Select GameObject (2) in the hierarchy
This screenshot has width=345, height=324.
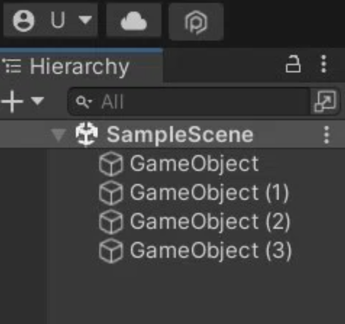[209, 222]
